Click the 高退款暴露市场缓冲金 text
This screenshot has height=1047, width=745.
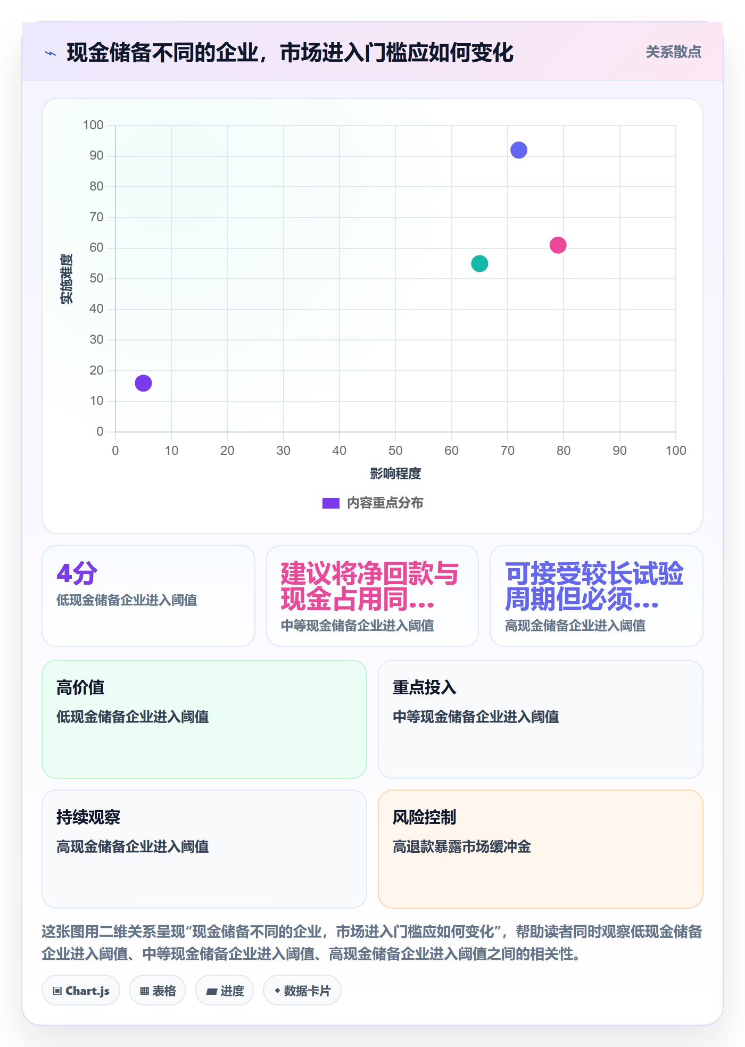(x=462, y=846)
